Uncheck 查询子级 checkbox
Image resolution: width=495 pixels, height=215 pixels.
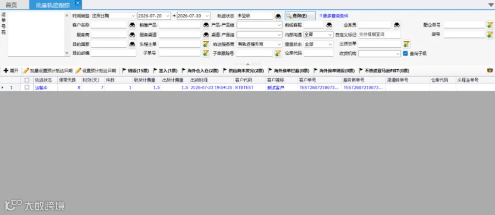click(x=406, y=53)
